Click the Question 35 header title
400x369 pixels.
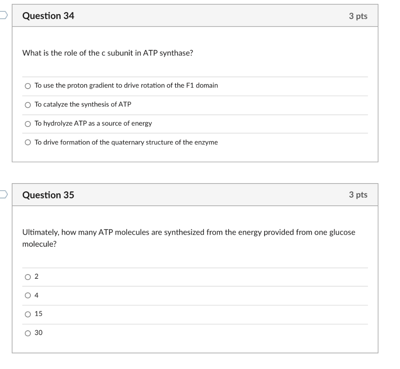click(48, 194)
